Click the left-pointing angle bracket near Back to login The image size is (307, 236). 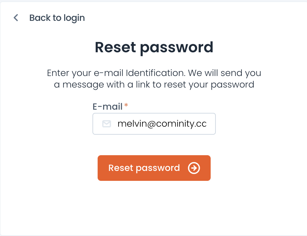click(x=16, y=18)
